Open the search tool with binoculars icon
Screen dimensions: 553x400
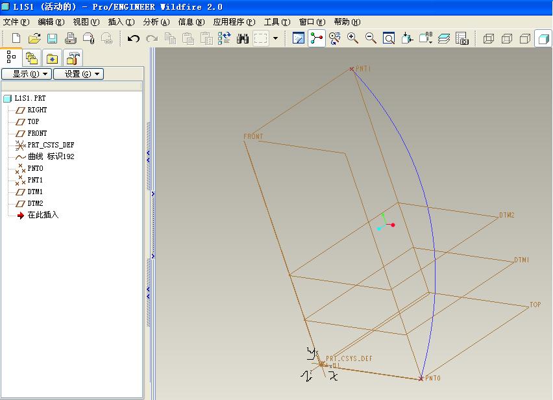[243, 38]
